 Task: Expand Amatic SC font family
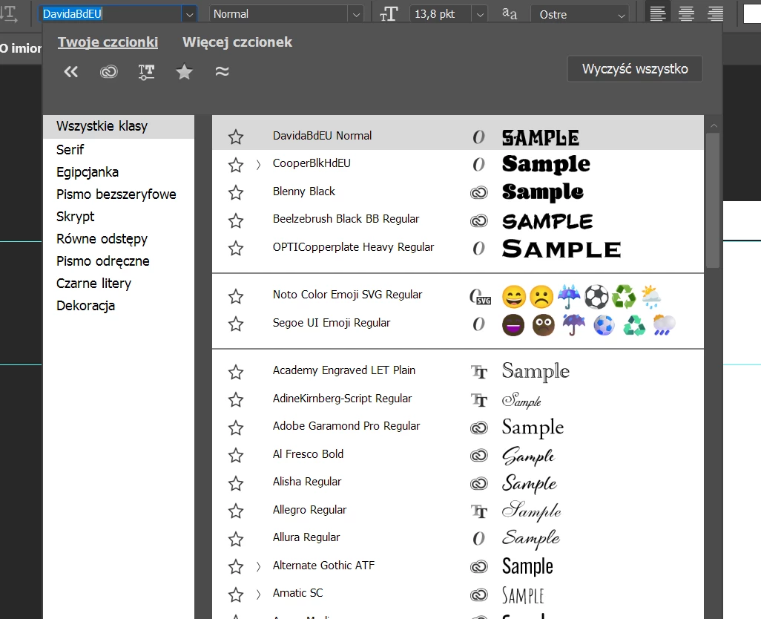click(258, 595)
